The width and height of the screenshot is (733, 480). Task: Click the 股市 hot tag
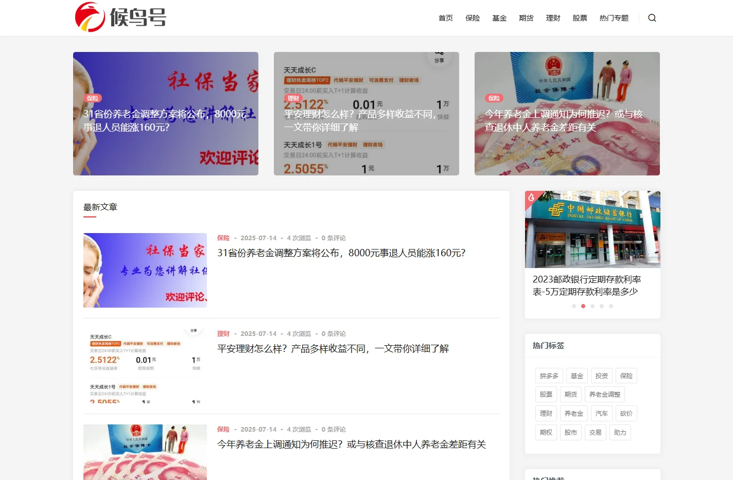click(x=571, y=433)
